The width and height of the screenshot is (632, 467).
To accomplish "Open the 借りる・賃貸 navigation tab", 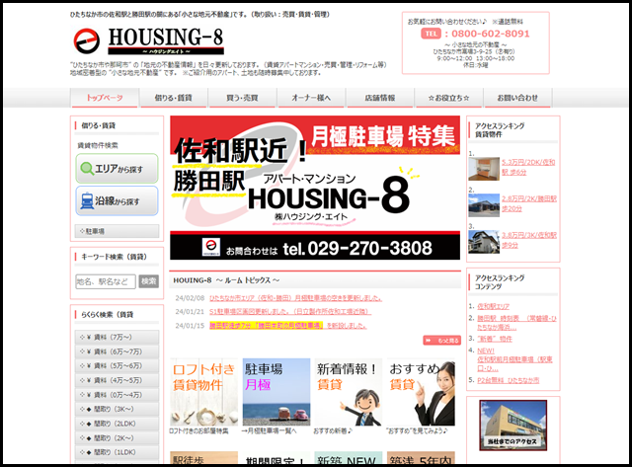I will point(174,98).
